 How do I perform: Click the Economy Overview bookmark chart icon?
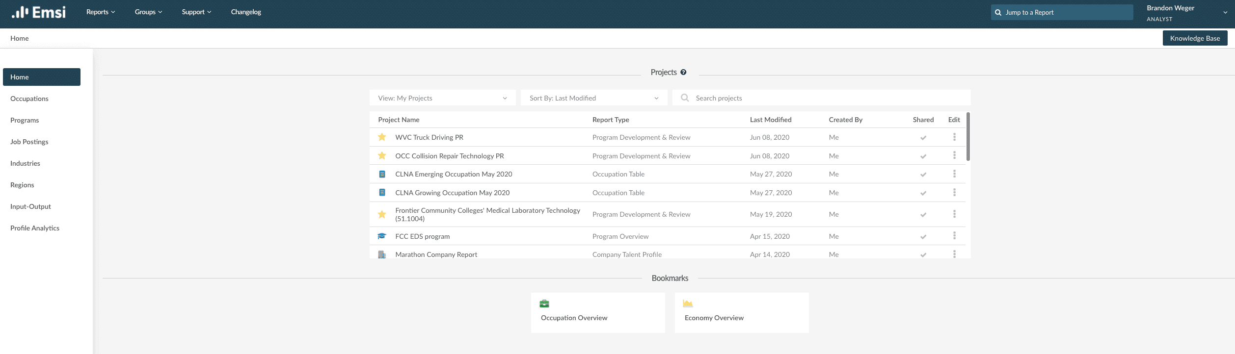pyautogui.click(x=688, y=303)
